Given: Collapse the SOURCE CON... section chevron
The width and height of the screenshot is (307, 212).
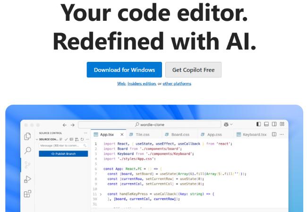Looking at the screenshot, I should coord(37,139).
